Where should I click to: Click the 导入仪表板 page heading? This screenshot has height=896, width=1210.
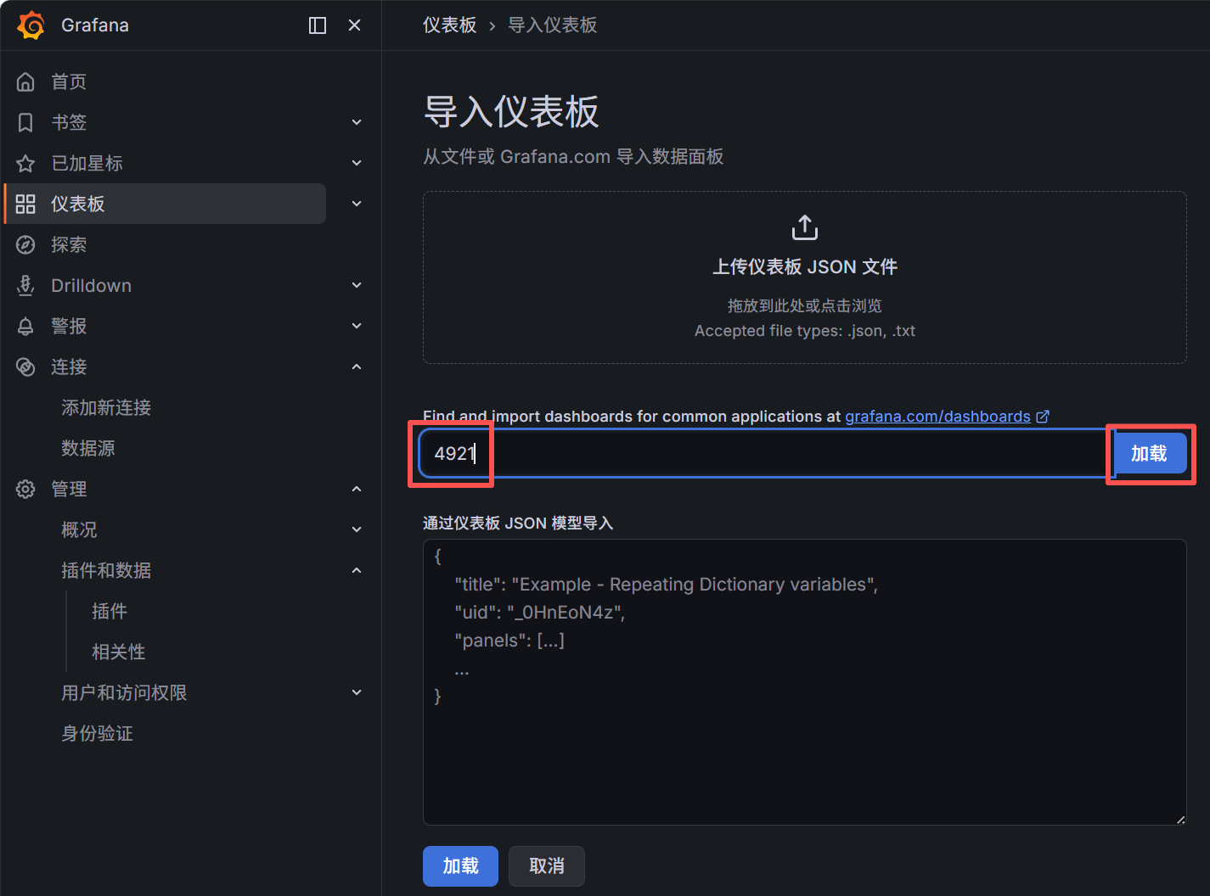point(511,112)
